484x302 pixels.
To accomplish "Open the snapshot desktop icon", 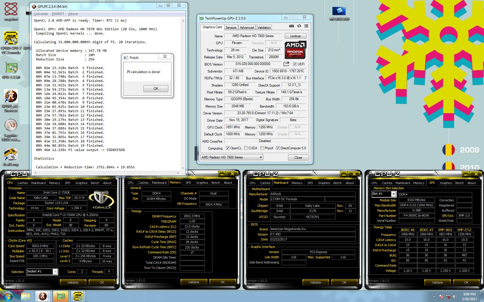I will pyautogui.click(x=11, y=12).
